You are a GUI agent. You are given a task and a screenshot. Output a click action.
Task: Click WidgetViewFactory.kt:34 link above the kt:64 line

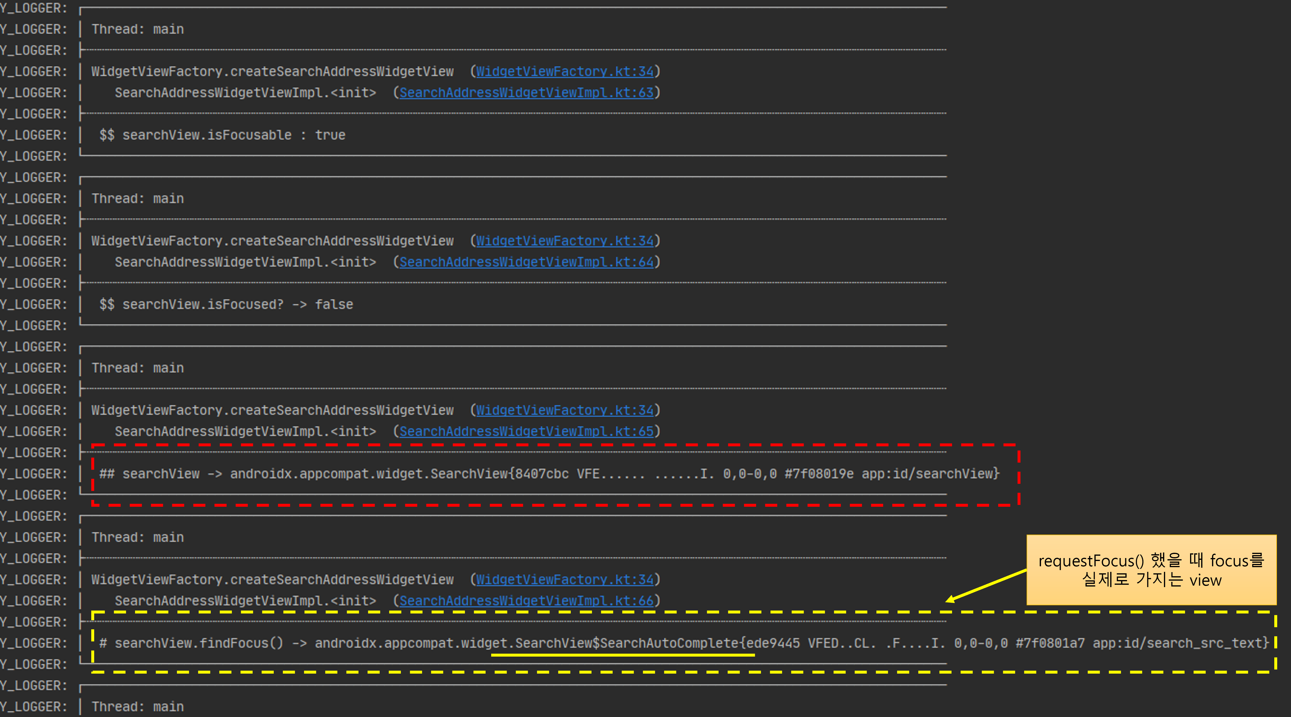[565, 241]
